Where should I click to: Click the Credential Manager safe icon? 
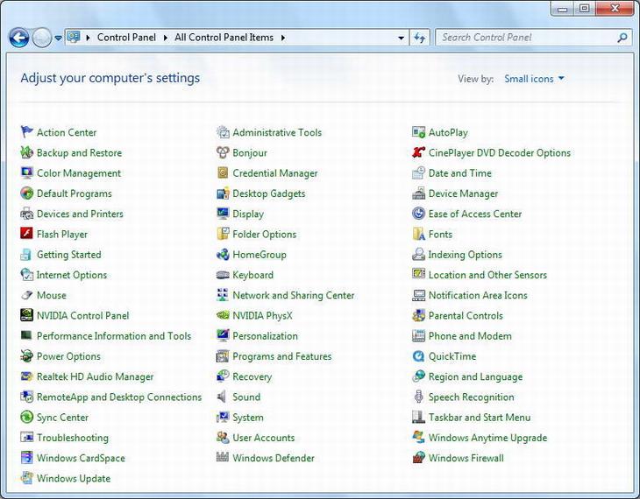223,172
